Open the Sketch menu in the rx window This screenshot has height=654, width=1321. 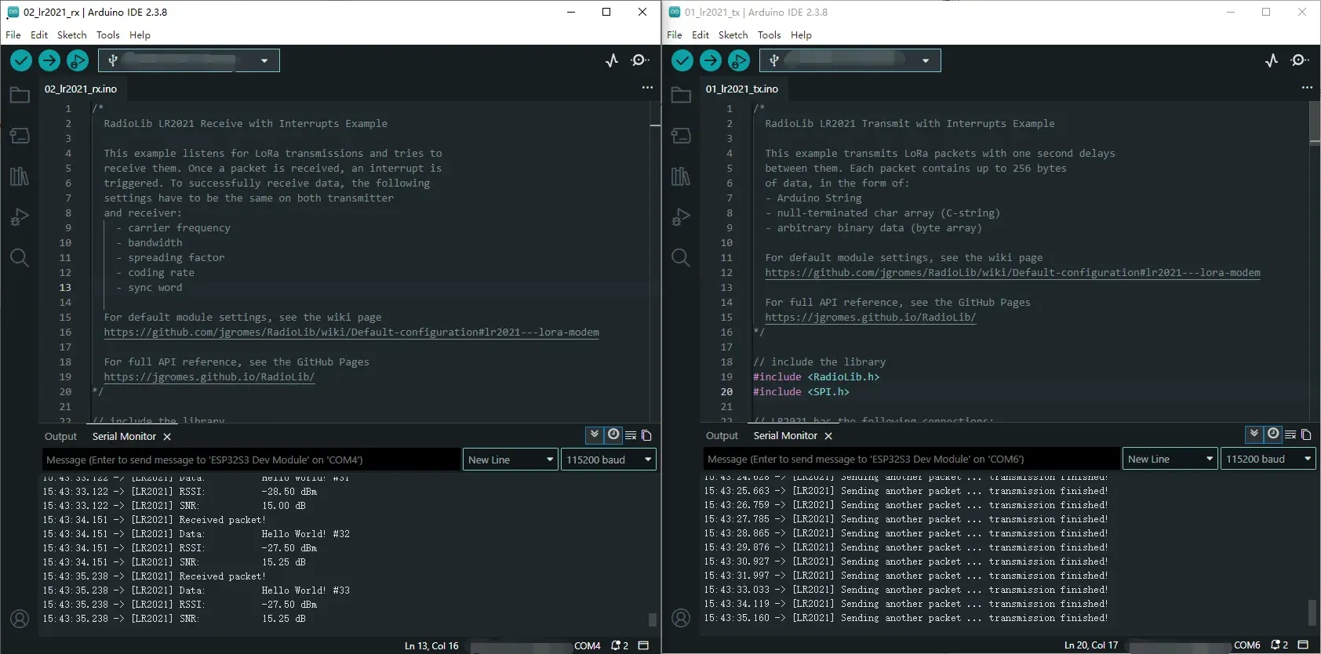[x=71, y=35]
